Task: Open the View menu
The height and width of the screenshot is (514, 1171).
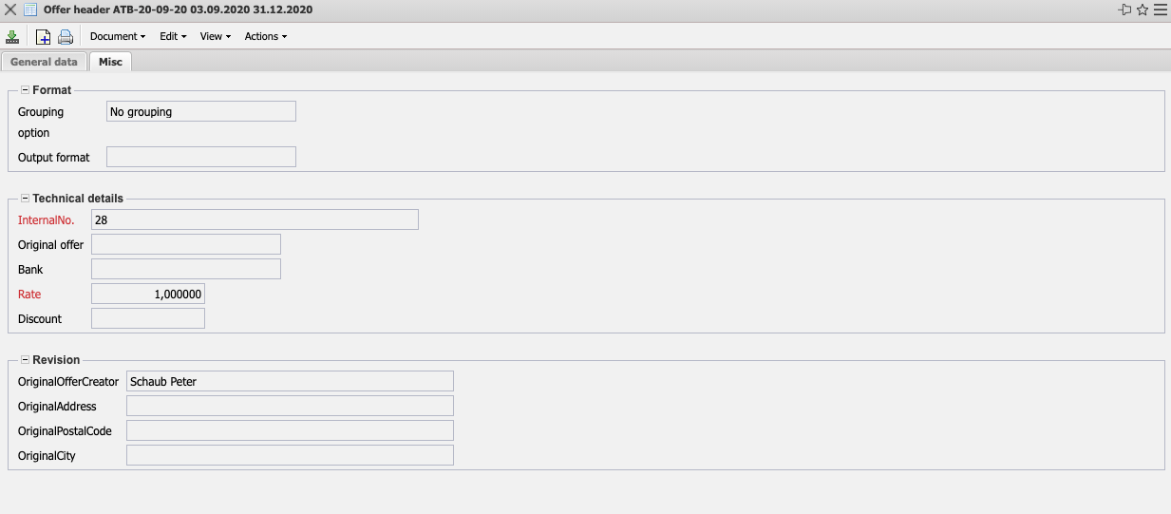Action: click(216, 36)
